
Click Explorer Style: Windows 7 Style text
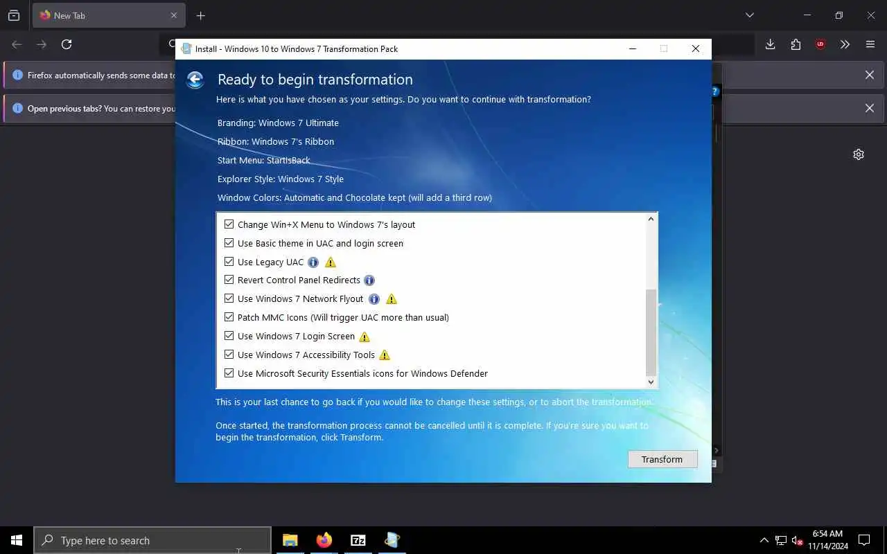point(281,179)
